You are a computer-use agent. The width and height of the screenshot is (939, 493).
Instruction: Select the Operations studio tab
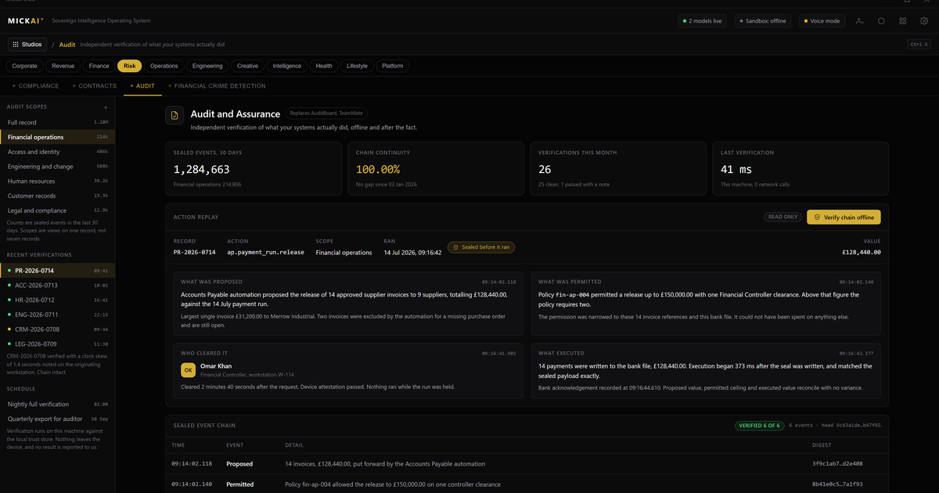point(164,67)
